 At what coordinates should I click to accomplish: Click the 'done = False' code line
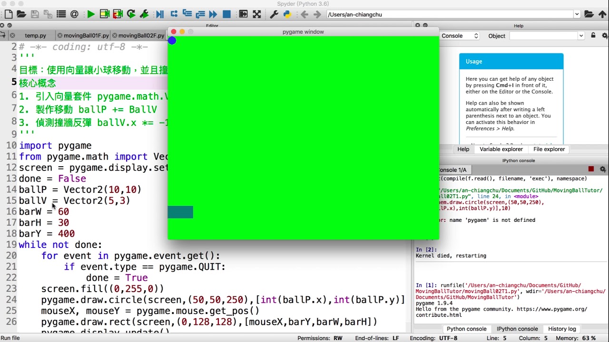point(52,179)
